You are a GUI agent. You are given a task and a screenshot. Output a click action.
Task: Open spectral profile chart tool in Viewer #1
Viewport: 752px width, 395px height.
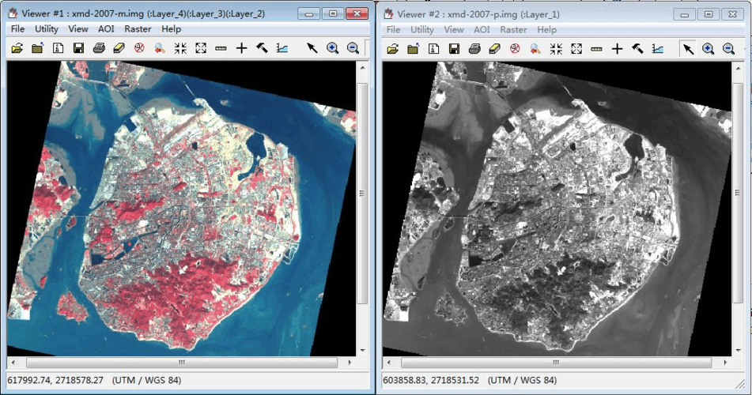pyautogui.click(x=282, y=48)
